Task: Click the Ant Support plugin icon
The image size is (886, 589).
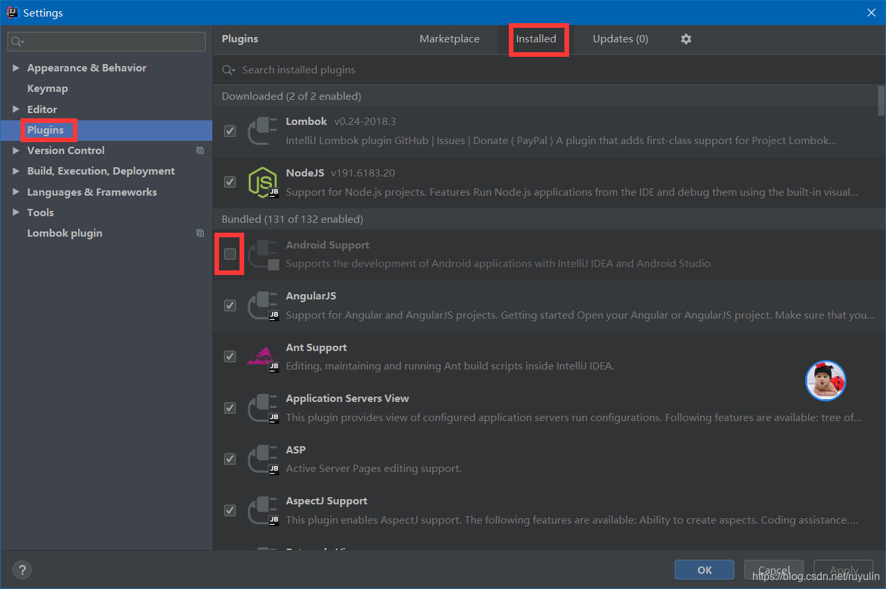Action: (263, 358)
